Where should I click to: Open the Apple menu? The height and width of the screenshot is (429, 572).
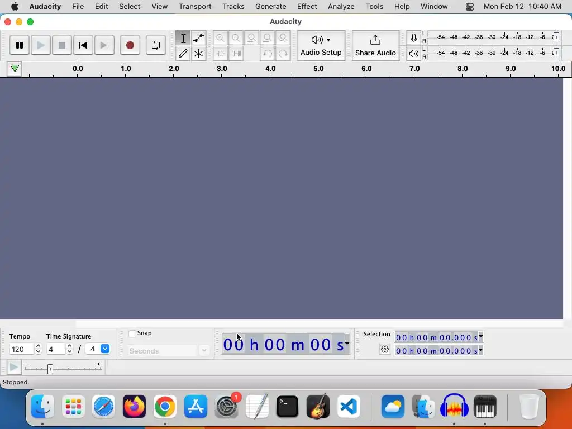pyautogui.click(x=15, y=7)
